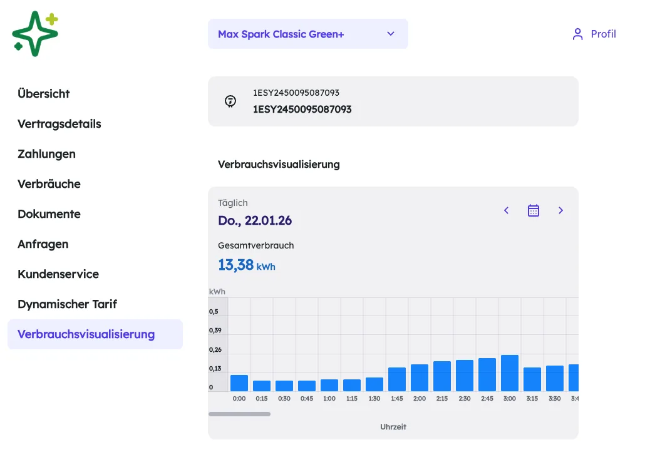The height and width of the screenshot is (467, 645).
Task: Go to previous day with left arrow
Action: coord(507,210)
